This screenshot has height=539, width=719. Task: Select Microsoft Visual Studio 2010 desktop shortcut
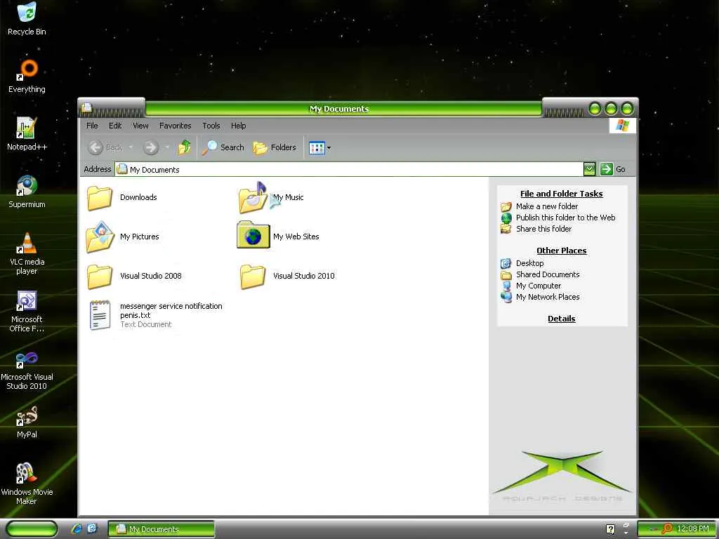[x=27, y=371]
